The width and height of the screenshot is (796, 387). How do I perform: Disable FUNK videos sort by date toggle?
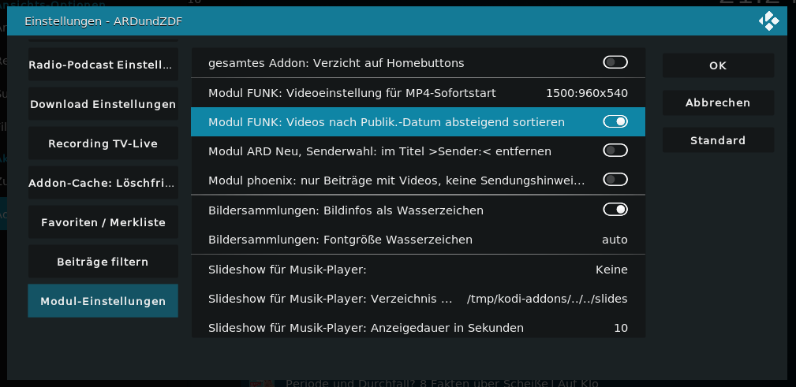click(615, 121)
